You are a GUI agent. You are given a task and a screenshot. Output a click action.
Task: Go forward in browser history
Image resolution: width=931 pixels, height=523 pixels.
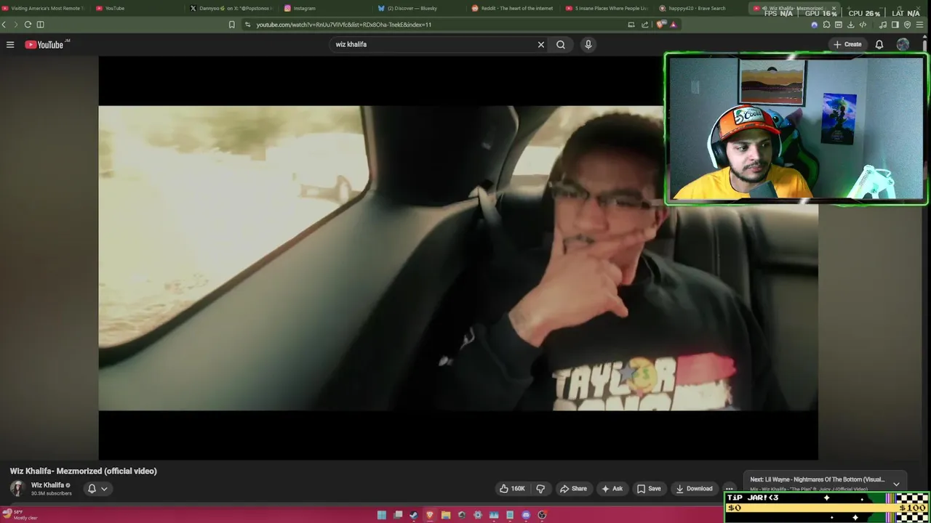pyautogui.click(x=15, y=25)
